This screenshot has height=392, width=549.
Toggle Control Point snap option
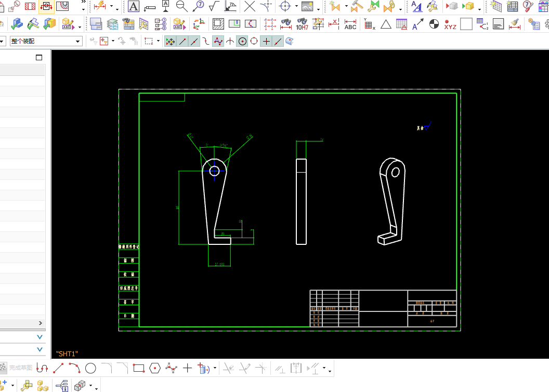click(x=218, y=41)
